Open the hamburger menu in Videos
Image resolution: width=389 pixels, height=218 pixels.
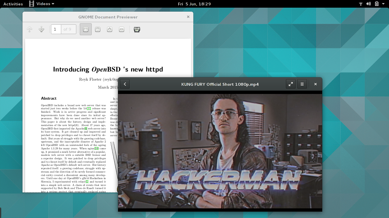point(302,84)
